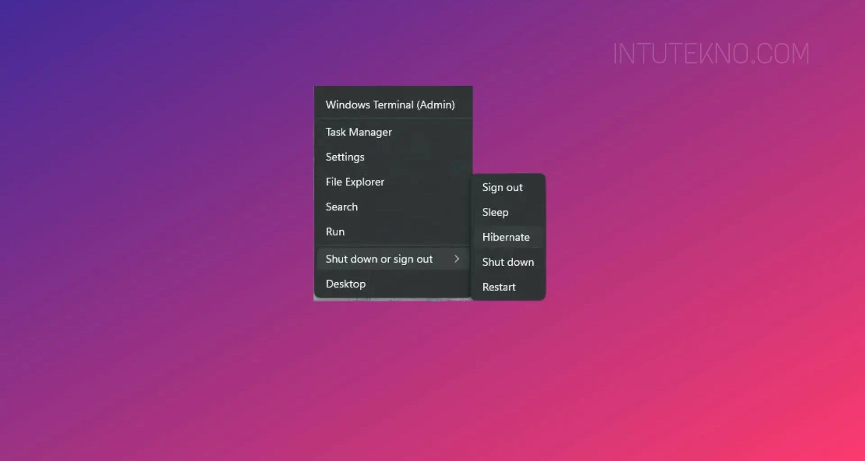The height and width of the screenshot is (461, 865).
Task: Select Hibernate in the power submenu
Action: (508, 237)
